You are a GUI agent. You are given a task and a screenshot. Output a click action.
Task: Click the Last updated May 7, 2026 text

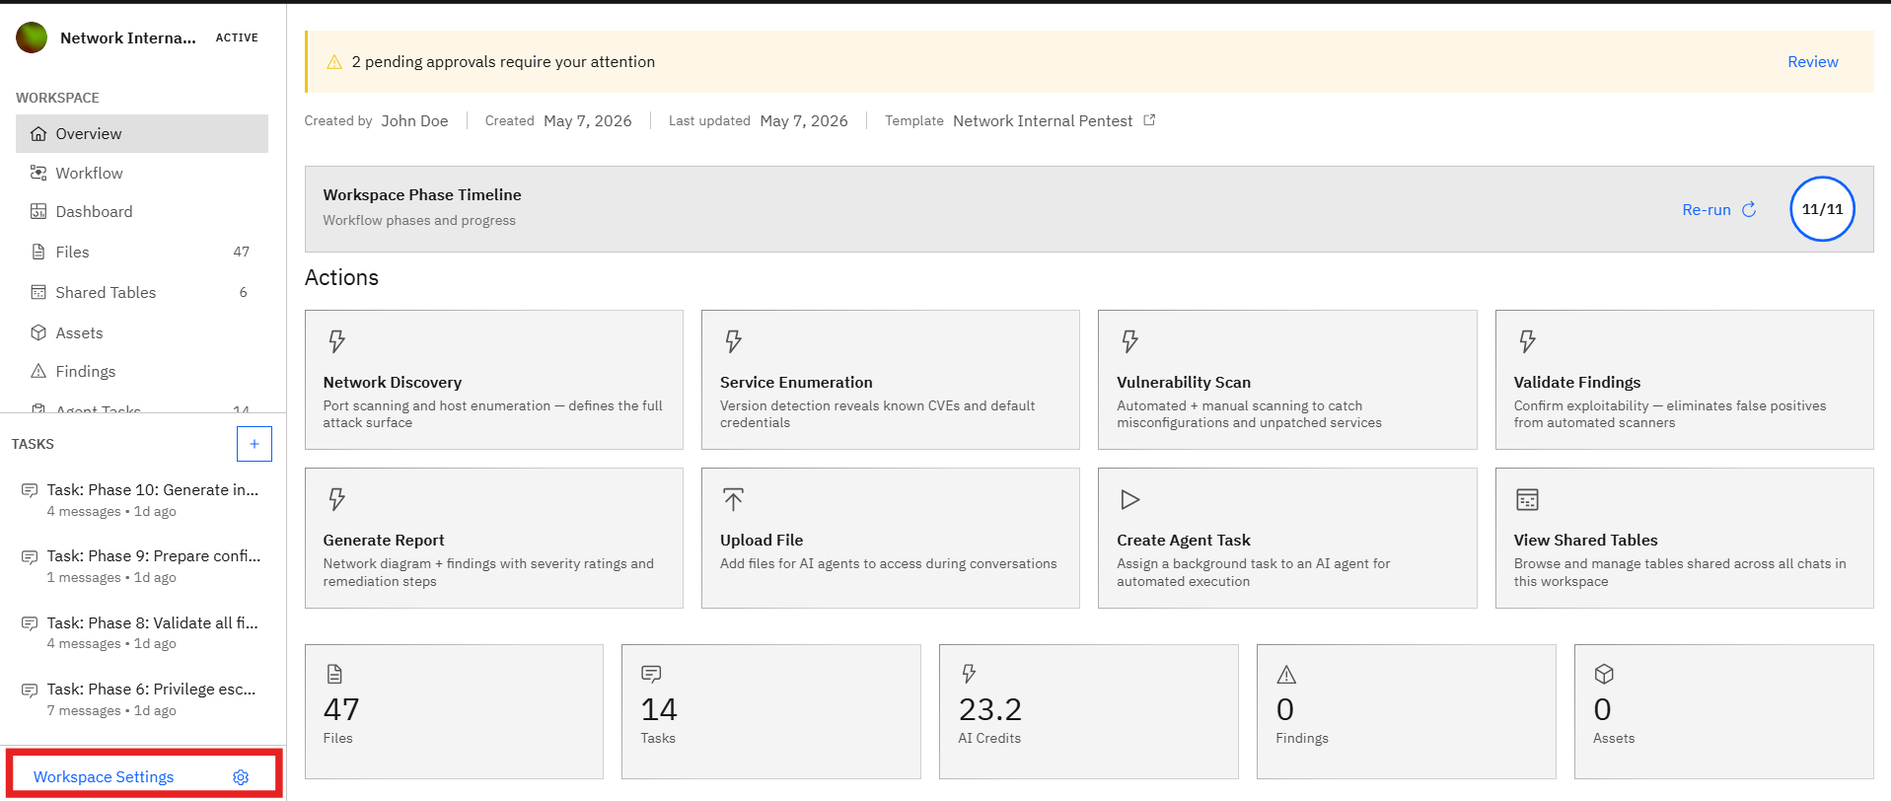(759, 121)
